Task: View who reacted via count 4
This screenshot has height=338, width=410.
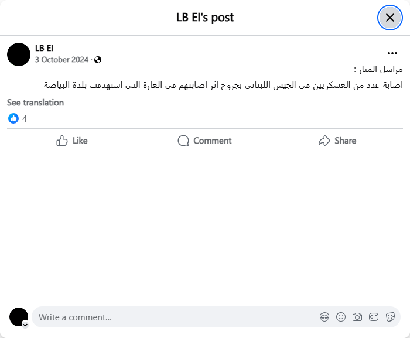Action: point(25,118)
